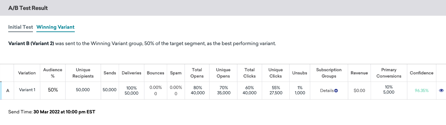Viewport: 446px width, 125px height.
Task: Click the row letter A cell
Action: (x=8, y=91)
